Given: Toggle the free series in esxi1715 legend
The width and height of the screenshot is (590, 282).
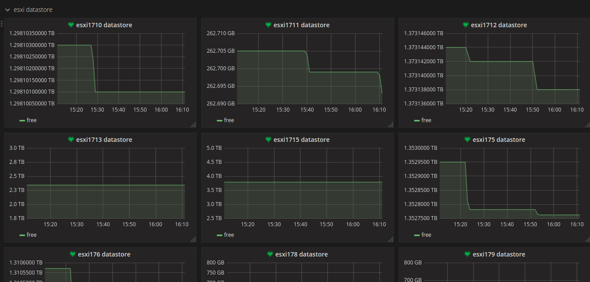Looking at the screenshot, I should point(229,235).
